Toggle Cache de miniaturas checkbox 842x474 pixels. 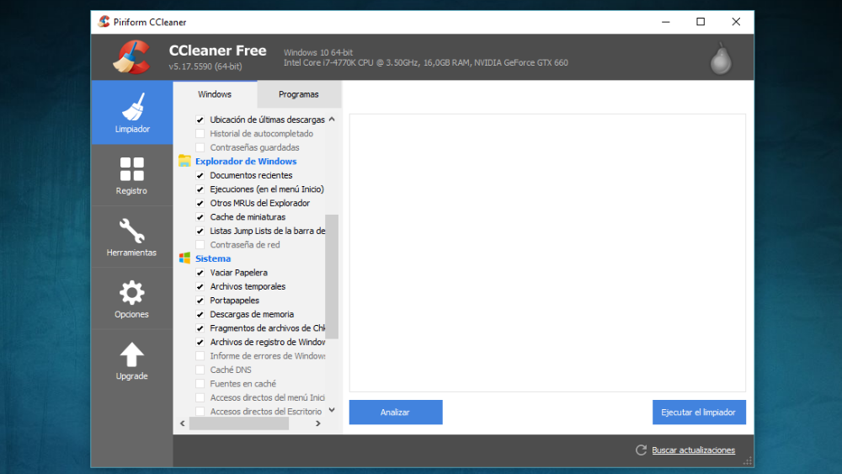point(200,217)
